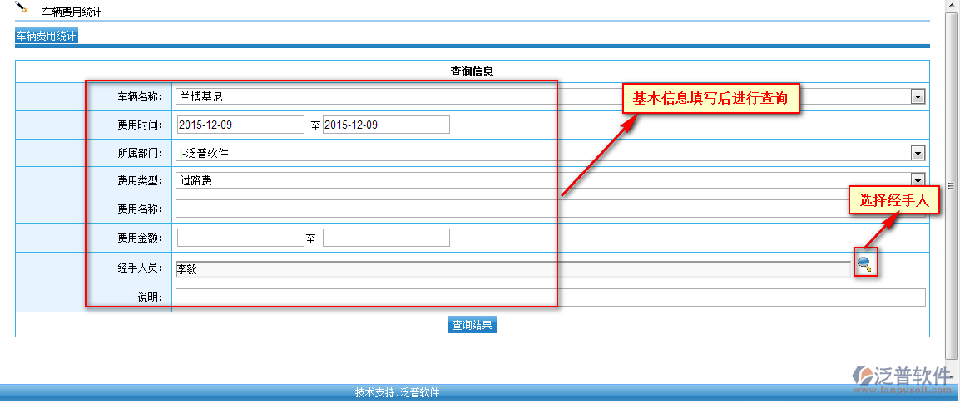The height and width of the screenshot is (403, 960).
Task: Expand the 所属部门 dropdown arrow
Action: (x=918, y=153)
